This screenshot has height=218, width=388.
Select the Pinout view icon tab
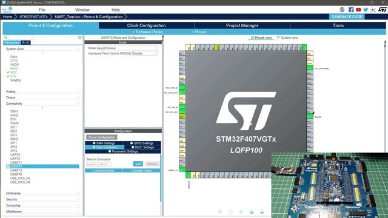click(x=261, y=38)
